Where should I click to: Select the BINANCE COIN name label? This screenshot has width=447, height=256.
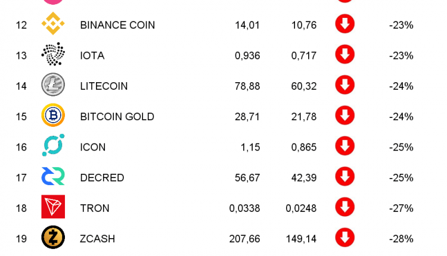[117, 25]
